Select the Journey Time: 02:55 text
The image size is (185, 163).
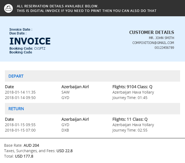130,130
